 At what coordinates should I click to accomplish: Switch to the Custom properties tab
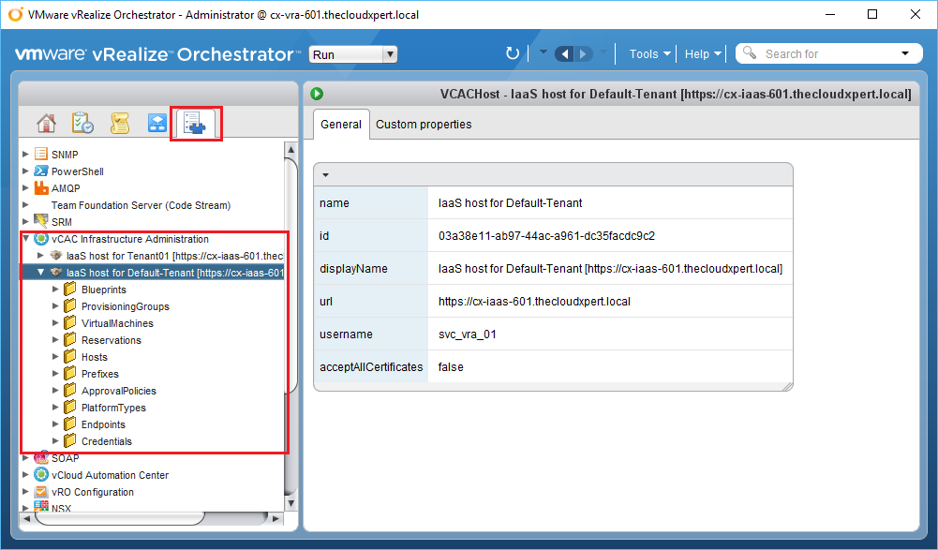click(424, 125)
